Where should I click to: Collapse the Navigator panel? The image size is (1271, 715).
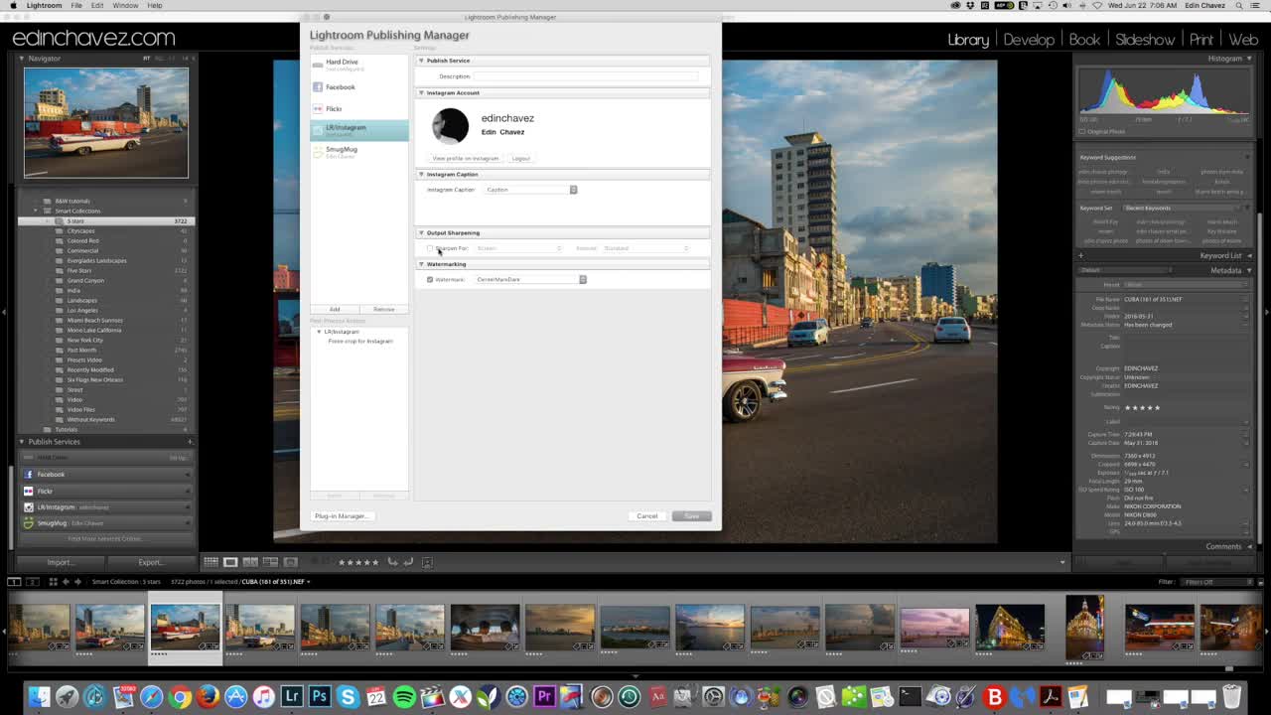coord(22,59)
